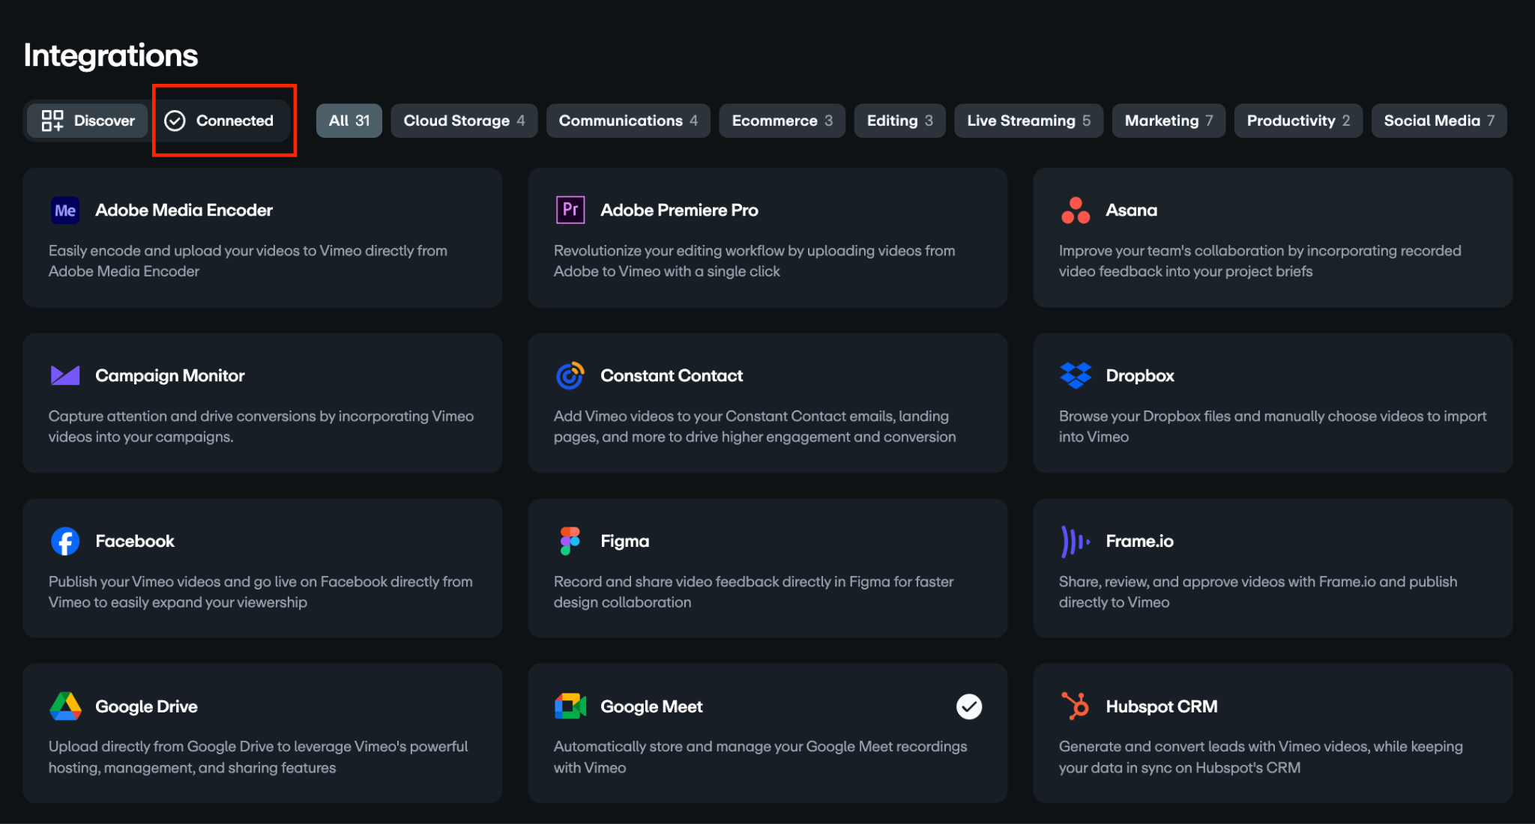Click the Facebook logo icon
Screen dimensions: 1535x824
pos(65,541)
